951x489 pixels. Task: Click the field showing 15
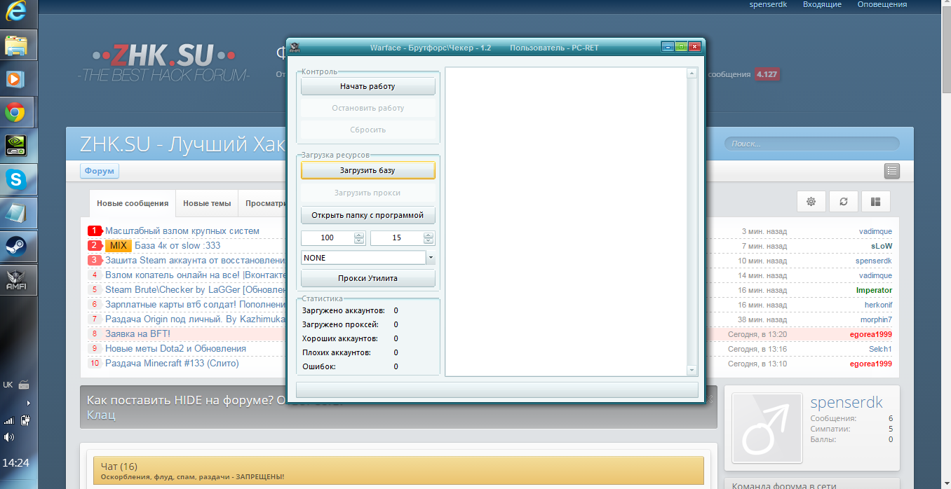pos(397,238)
